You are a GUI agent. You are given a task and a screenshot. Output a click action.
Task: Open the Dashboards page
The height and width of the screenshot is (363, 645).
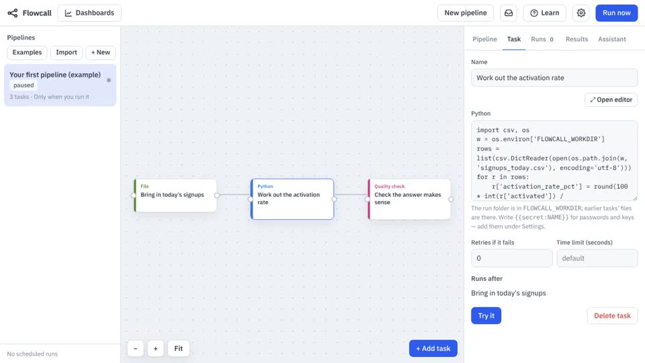[89, 13]
